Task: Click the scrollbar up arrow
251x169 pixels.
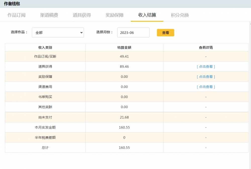Action: click(x=250, y=24)
